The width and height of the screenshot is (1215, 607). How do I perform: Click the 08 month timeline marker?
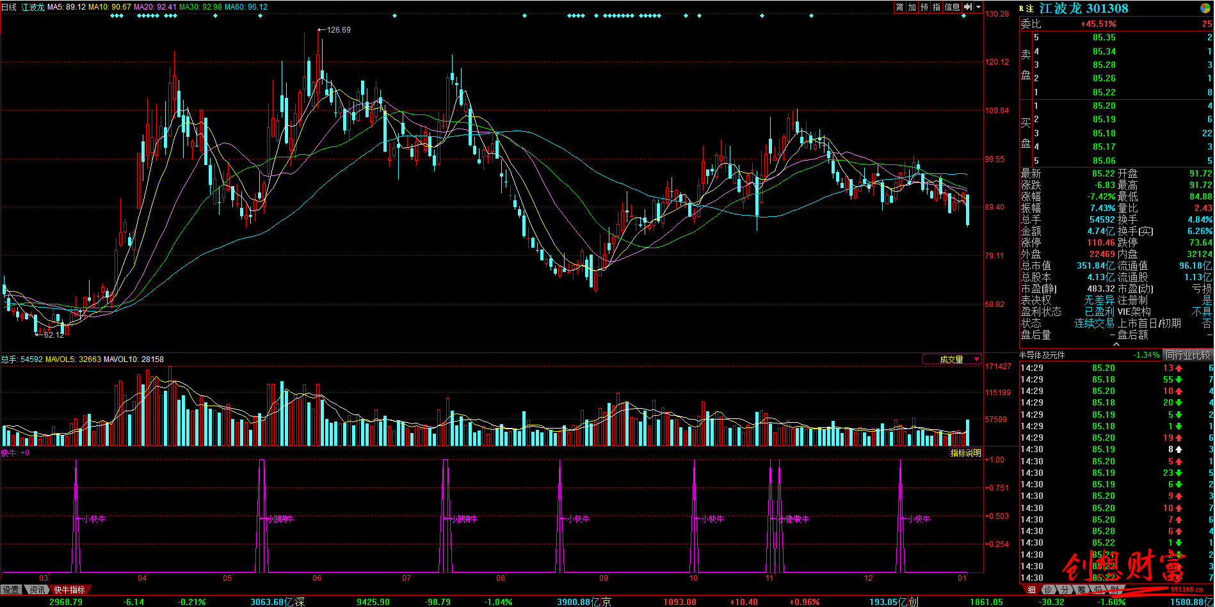tap(501, 578)
